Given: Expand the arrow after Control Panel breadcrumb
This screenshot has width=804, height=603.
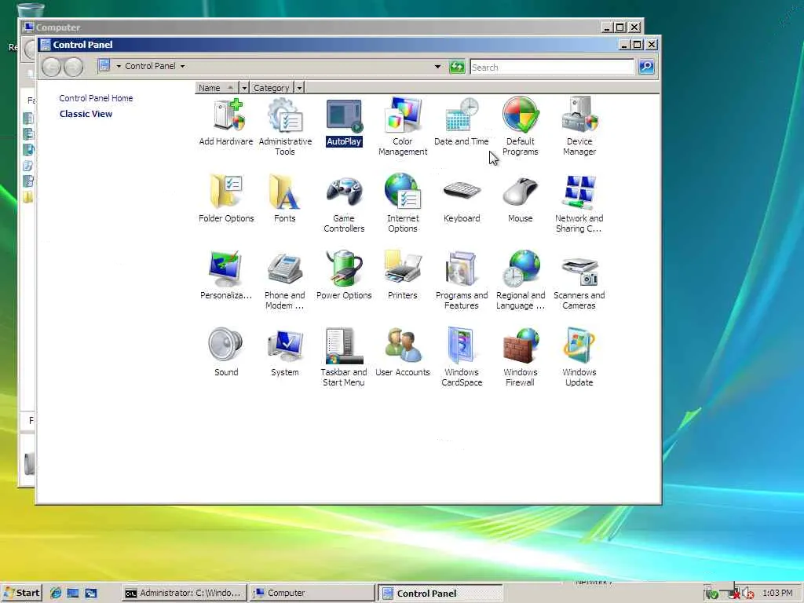Looking at the screenshot, I should pos(182,66).
